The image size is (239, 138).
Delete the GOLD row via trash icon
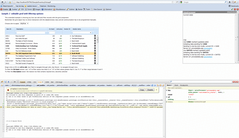95,63
